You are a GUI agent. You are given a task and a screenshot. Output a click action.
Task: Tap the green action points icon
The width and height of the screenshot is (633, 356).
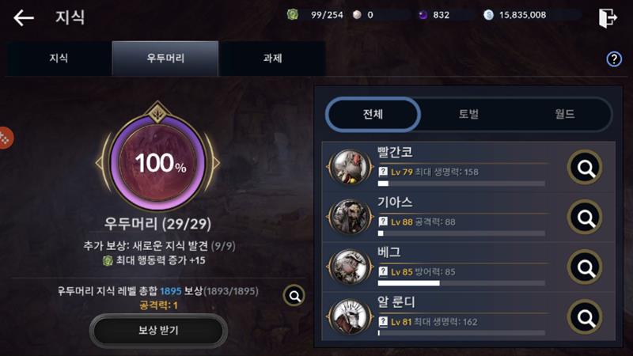coord(292,15)
